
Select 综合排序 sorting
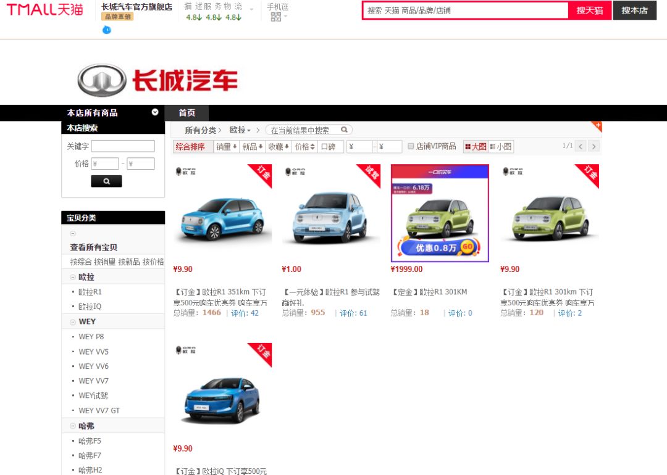[193, 147]
